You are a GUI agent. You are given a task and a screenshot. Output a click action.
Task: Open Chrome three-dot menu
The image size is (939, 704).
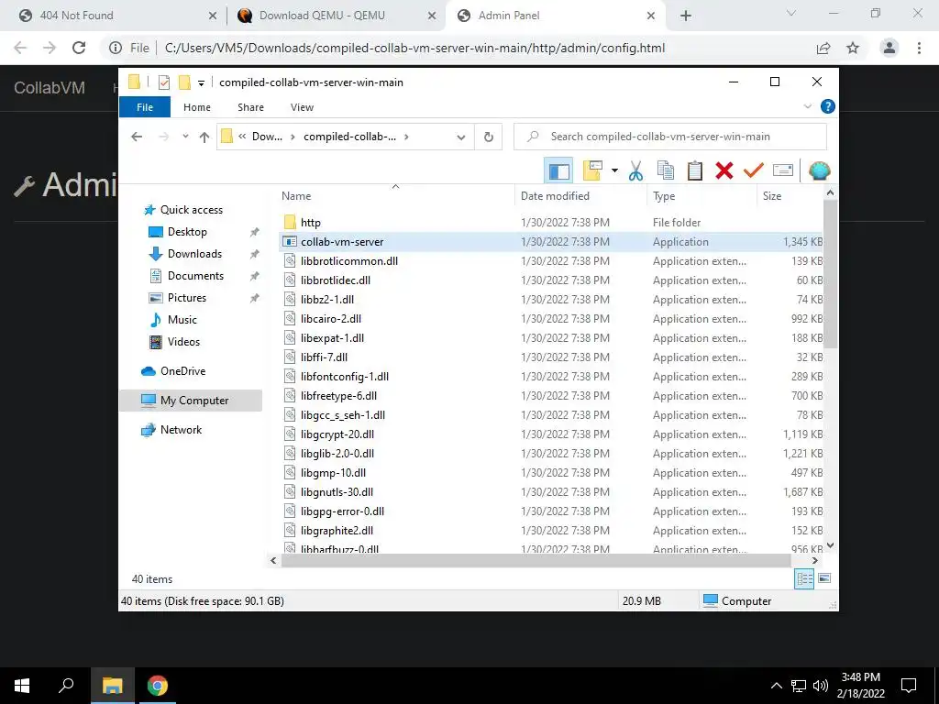[x=919, y=48]
